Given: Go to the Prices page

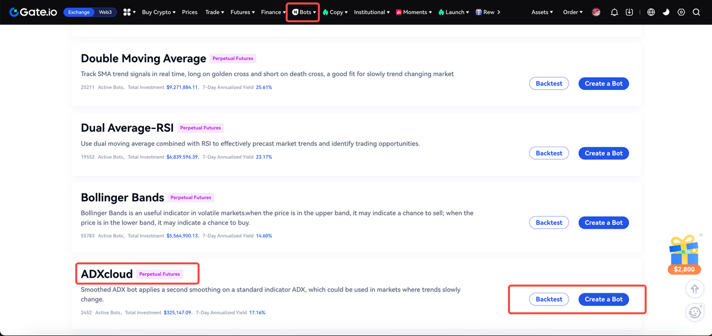Looking at the screenshot, I should (x=190, y=12).
